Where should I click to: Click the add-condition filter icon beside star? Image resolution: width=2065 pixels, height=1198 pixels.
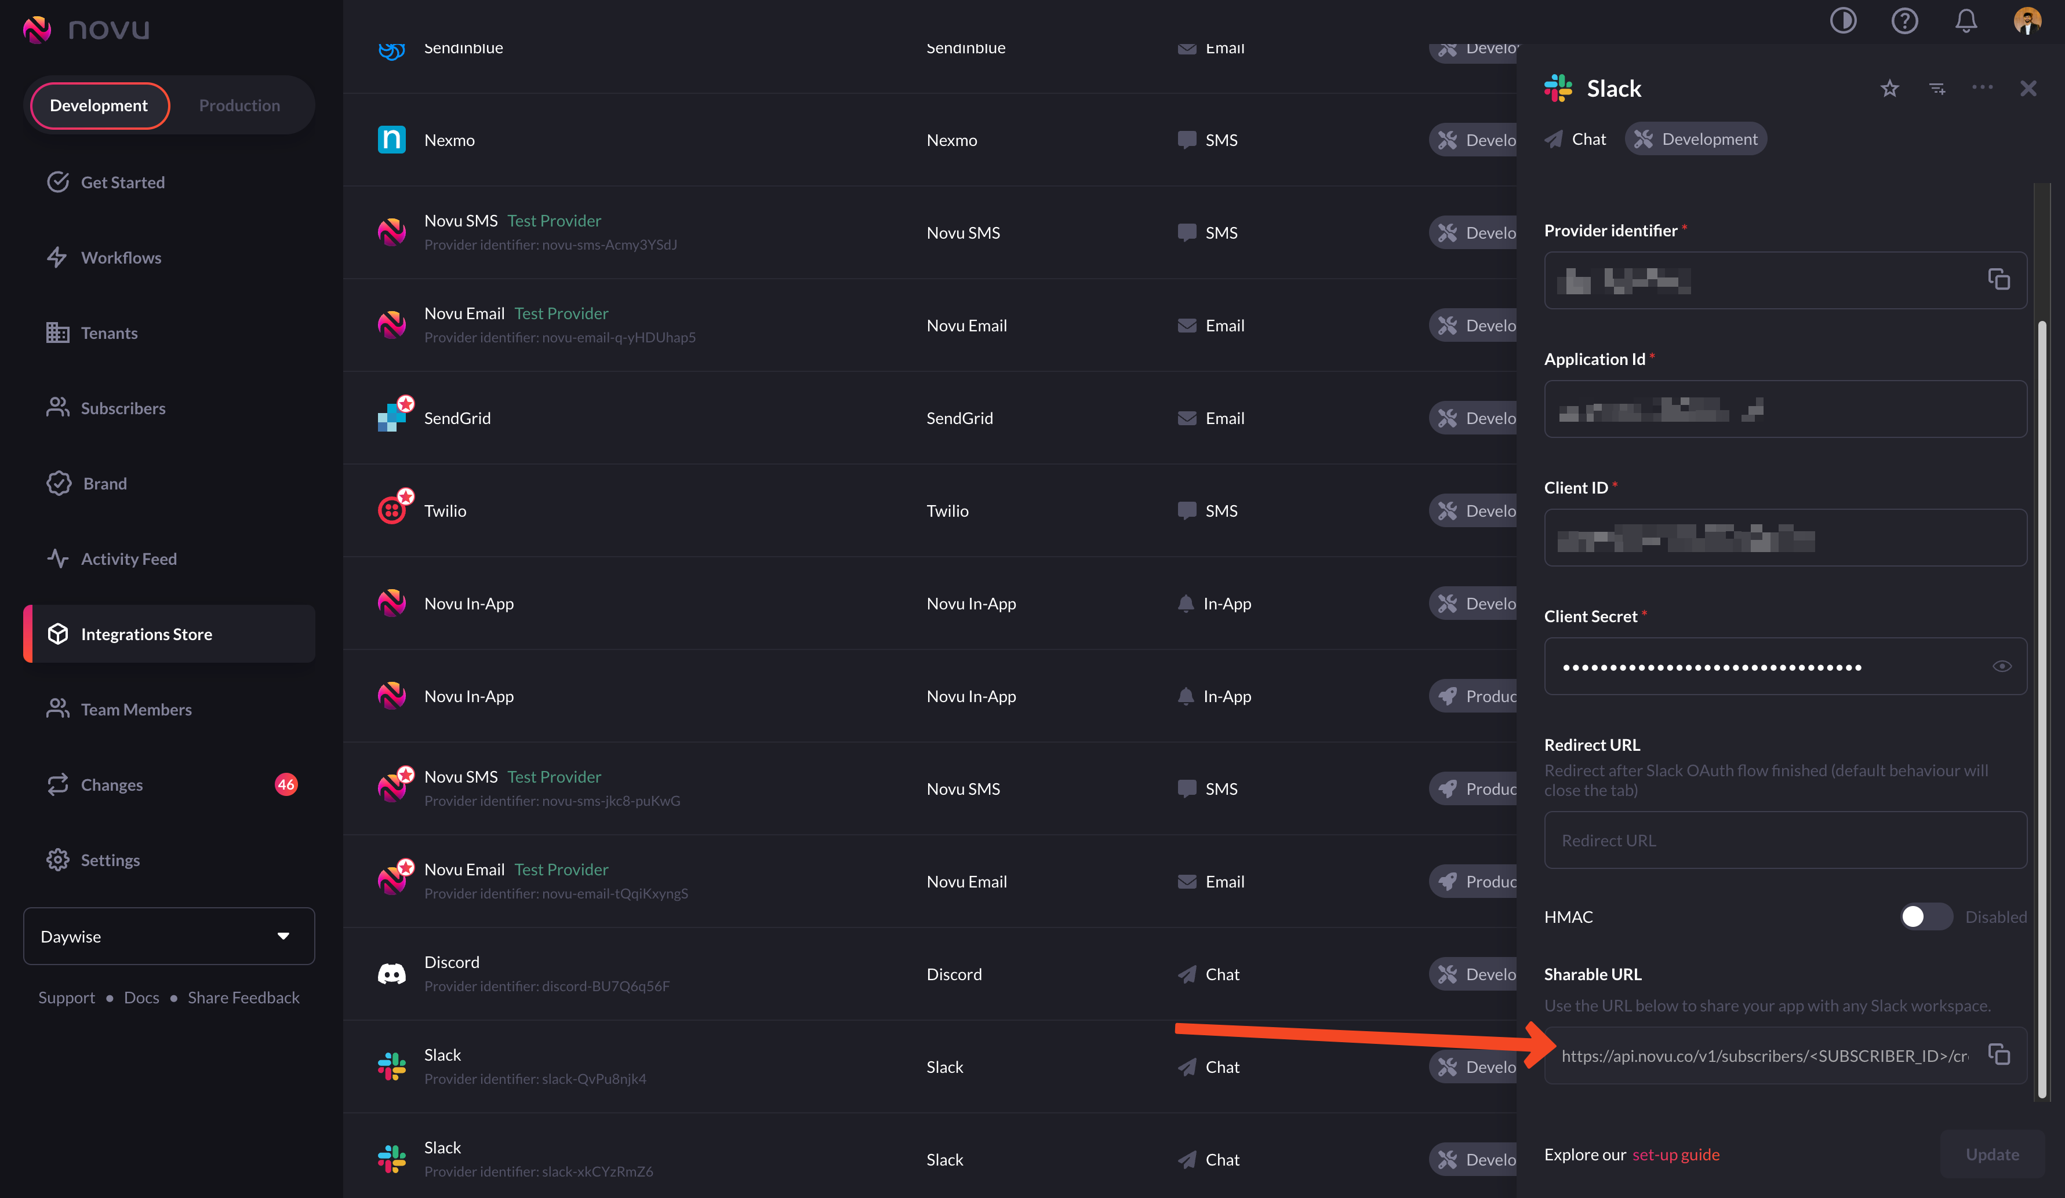pos(1937,89)
